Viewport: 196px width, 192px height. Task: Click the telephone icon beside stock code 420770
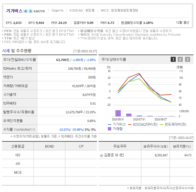[x=30, y=11]
